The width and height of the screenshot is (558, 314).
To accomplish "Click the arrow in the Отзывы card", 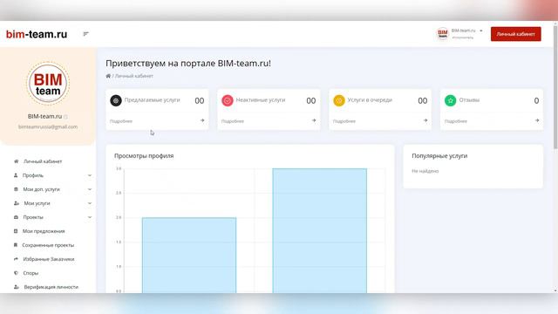I will 537,120.
